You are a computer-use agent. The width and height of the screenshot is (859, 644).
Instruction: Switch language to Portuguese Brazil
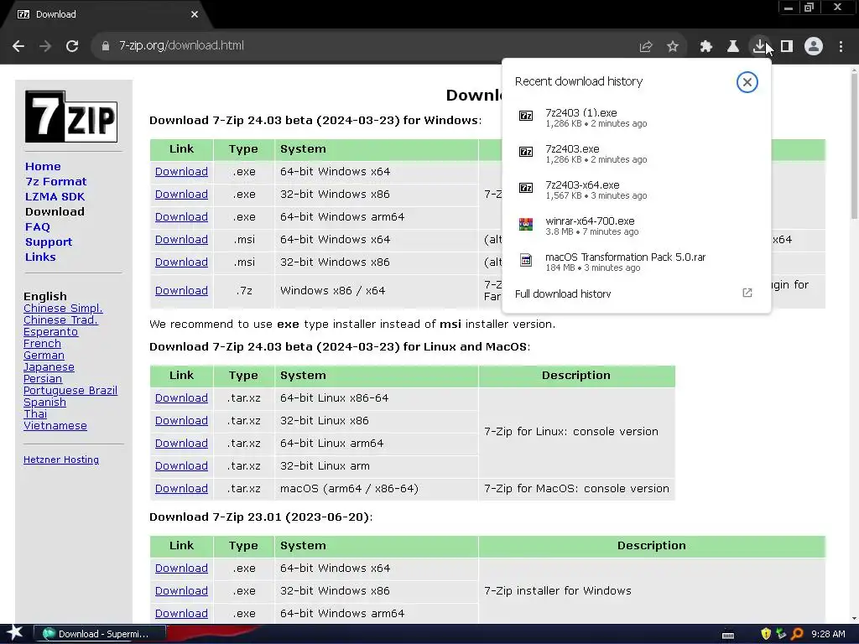coord(70,391)
